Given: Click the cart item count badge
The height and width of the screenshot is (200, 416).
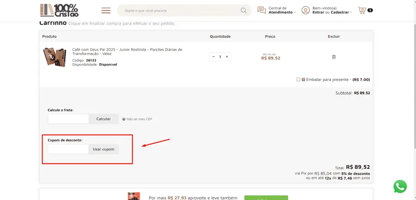Looking at the screenshot, I should [370, 11].
